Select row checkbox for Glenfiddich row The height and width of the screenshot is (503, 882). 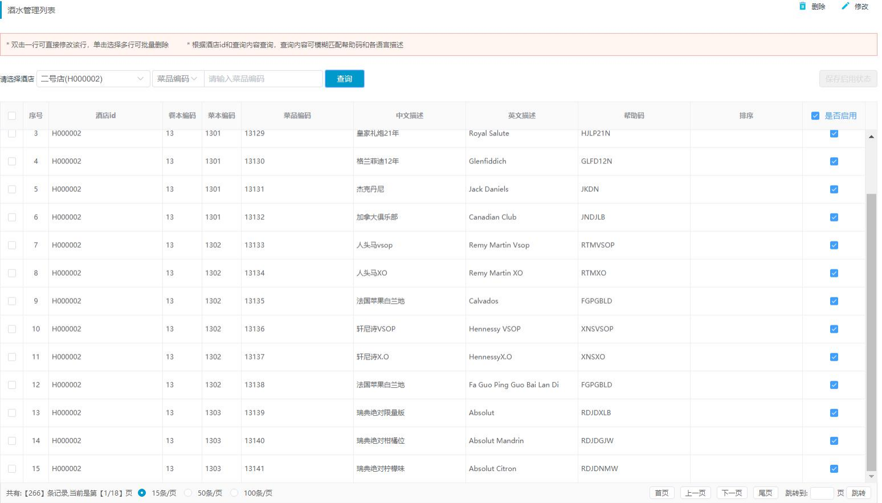pos(12,161)
